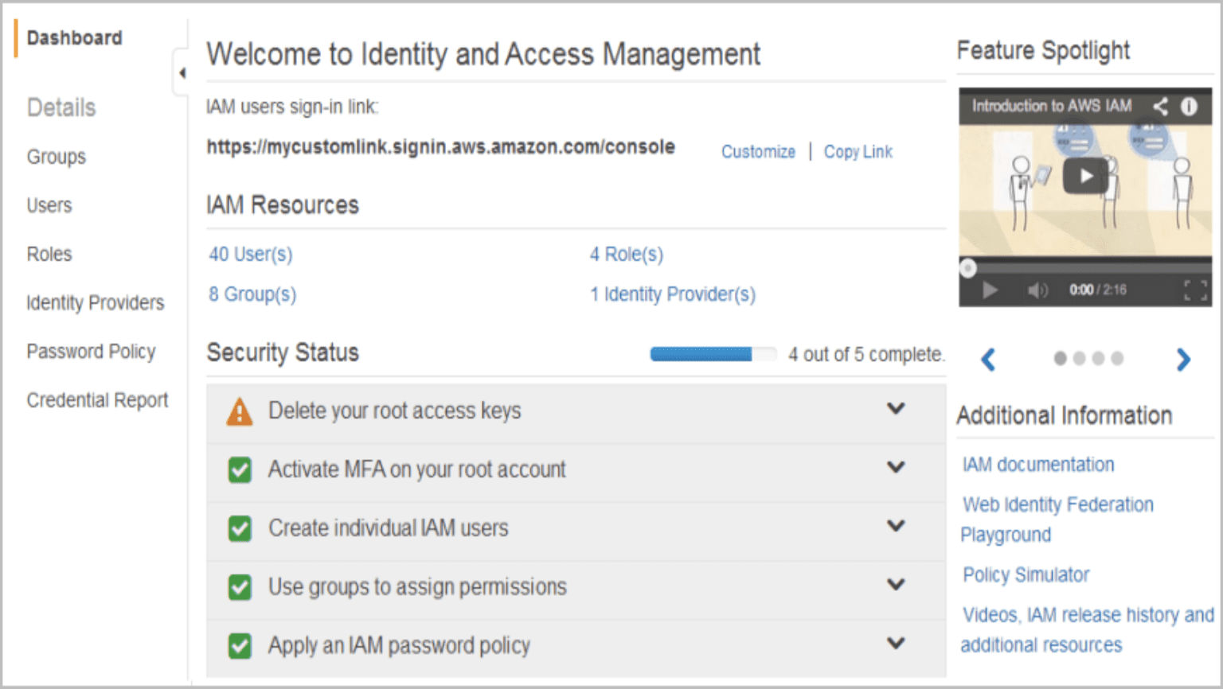Click the green check beside MFA step

coord(240,469)
